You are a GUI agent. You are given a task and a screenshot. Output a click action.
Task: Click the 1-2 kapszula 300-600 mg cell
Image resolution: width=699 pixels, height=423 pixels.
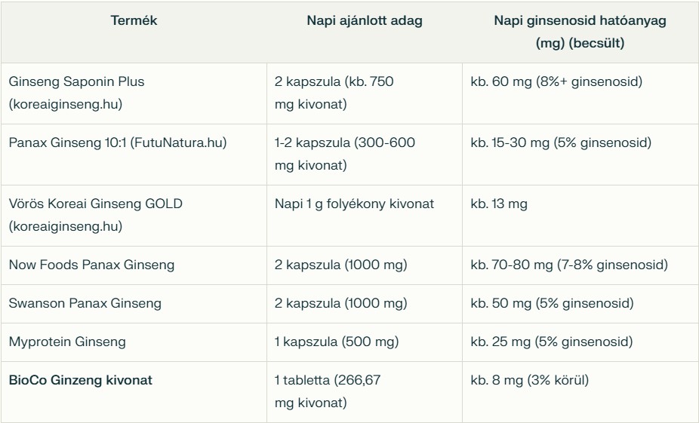tap(344, 154)
